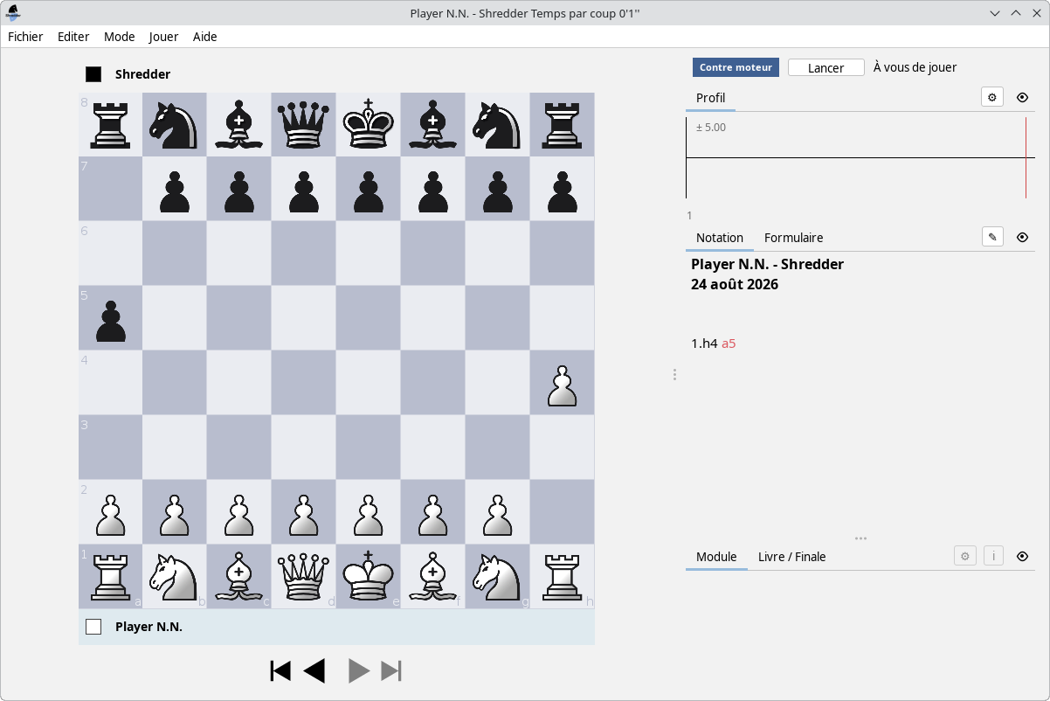1050x701 pixels.
Task: Click the black bishop on f8
Action: (432, 124)
